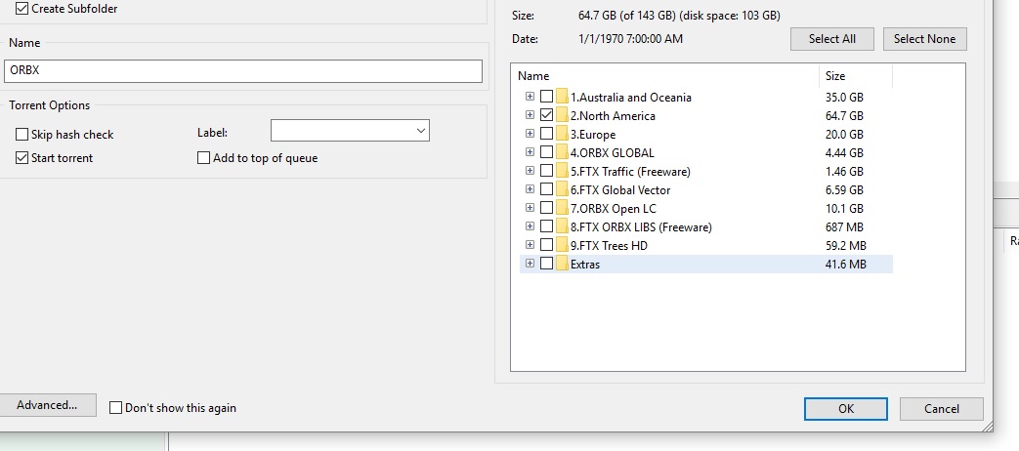The image size is (1019, 451).
Task: Open the Label dropdown
Action: (x=350, y=131)
